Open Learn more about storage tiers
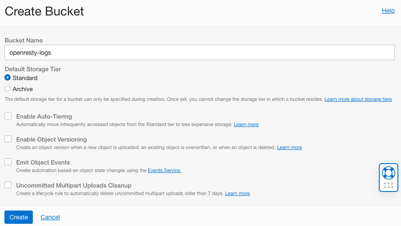This screenshot has height=226, width=401. click(x=358, y=100)
